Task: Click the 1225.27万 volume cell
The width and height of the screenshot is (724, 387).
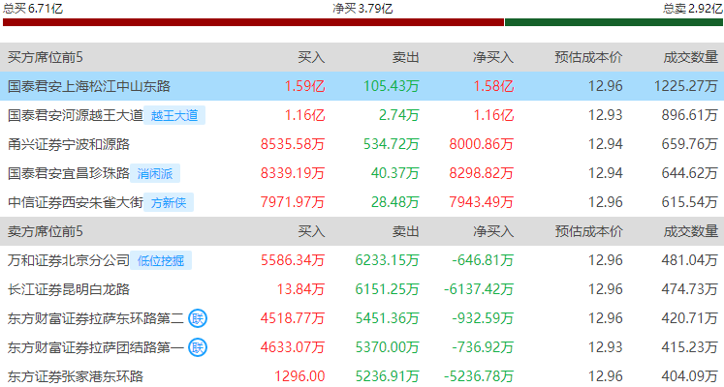Action: (x=686, y=86)
